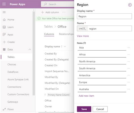Click the Display name input field
This screenshot has width=134, height=113.
click(x=104, y=16)
